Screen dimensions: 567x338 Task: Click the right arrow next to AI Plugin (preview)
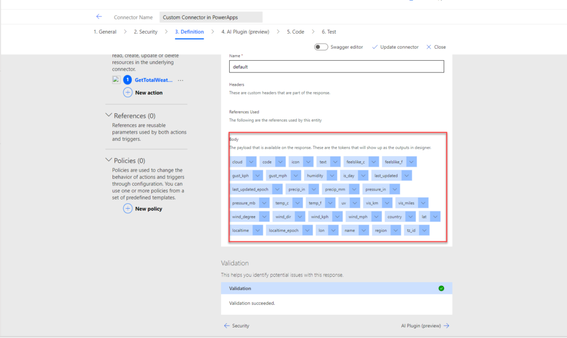tap(447, 326)
